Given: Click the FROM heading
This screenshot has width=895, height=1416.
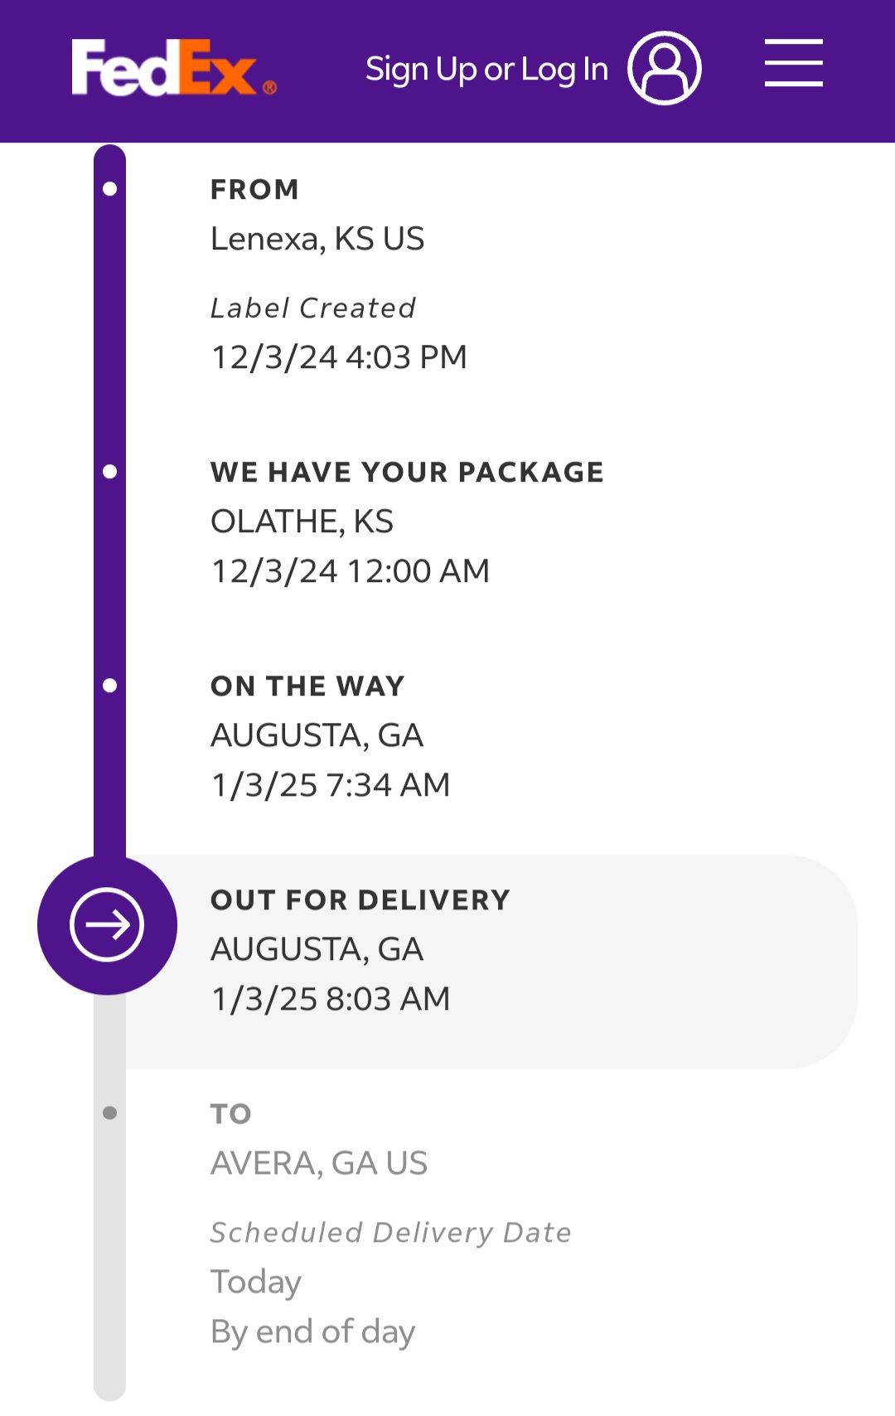Looking at the screenshot, I should (x=254, y=189).
